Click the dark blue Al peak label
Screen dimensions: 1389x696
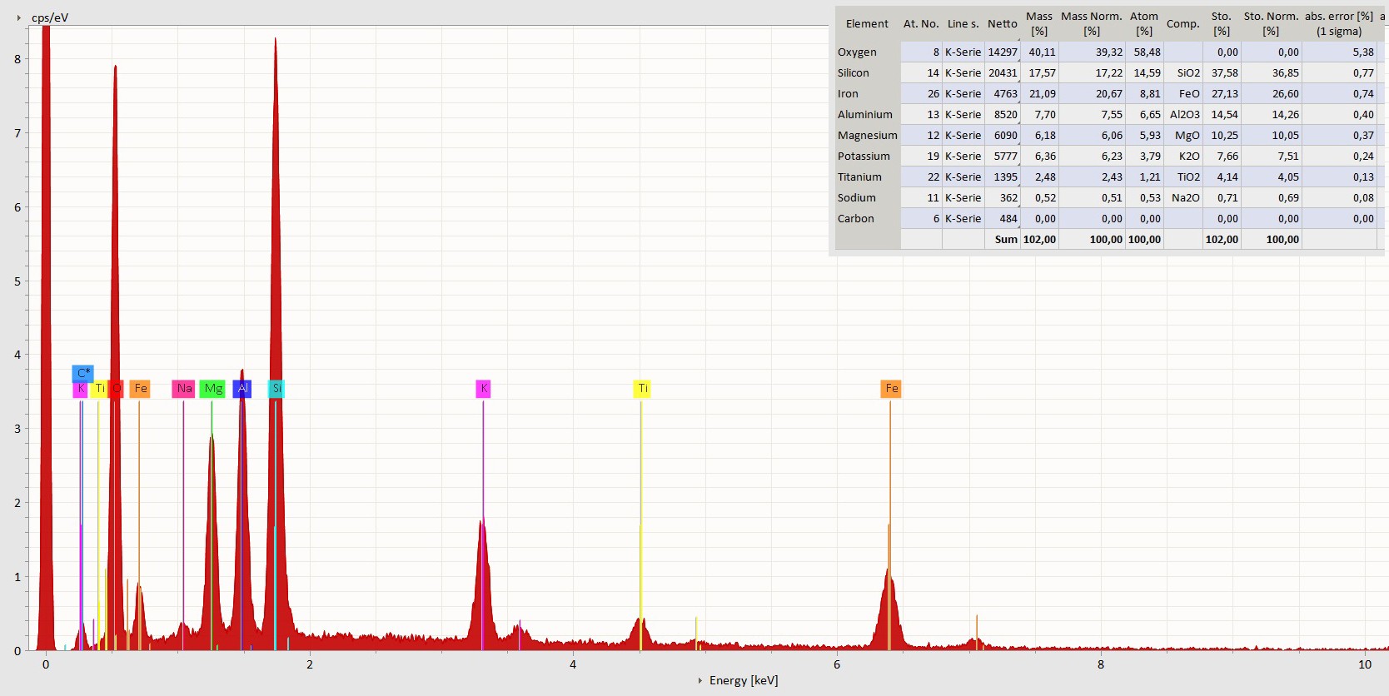(242, 389)
